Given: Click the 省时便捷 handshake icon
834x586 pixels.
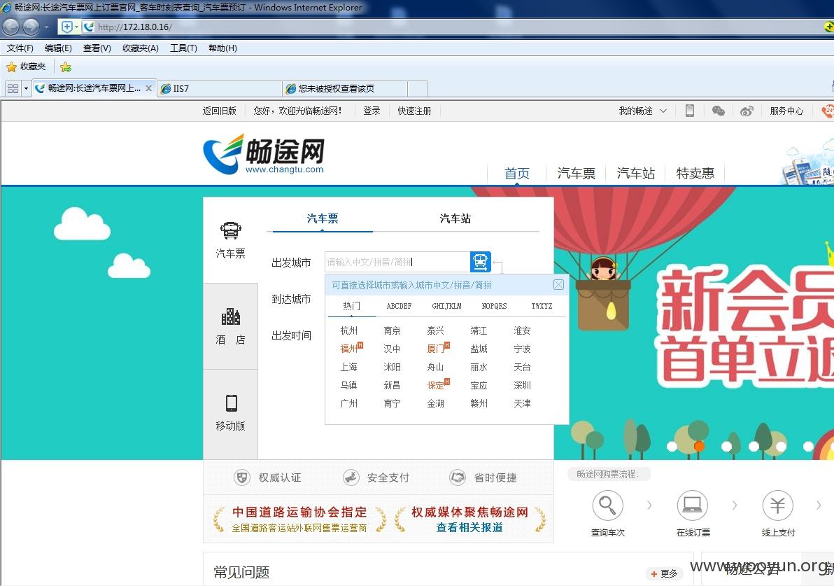Looking at the screenshot, I should pos(458,477).
